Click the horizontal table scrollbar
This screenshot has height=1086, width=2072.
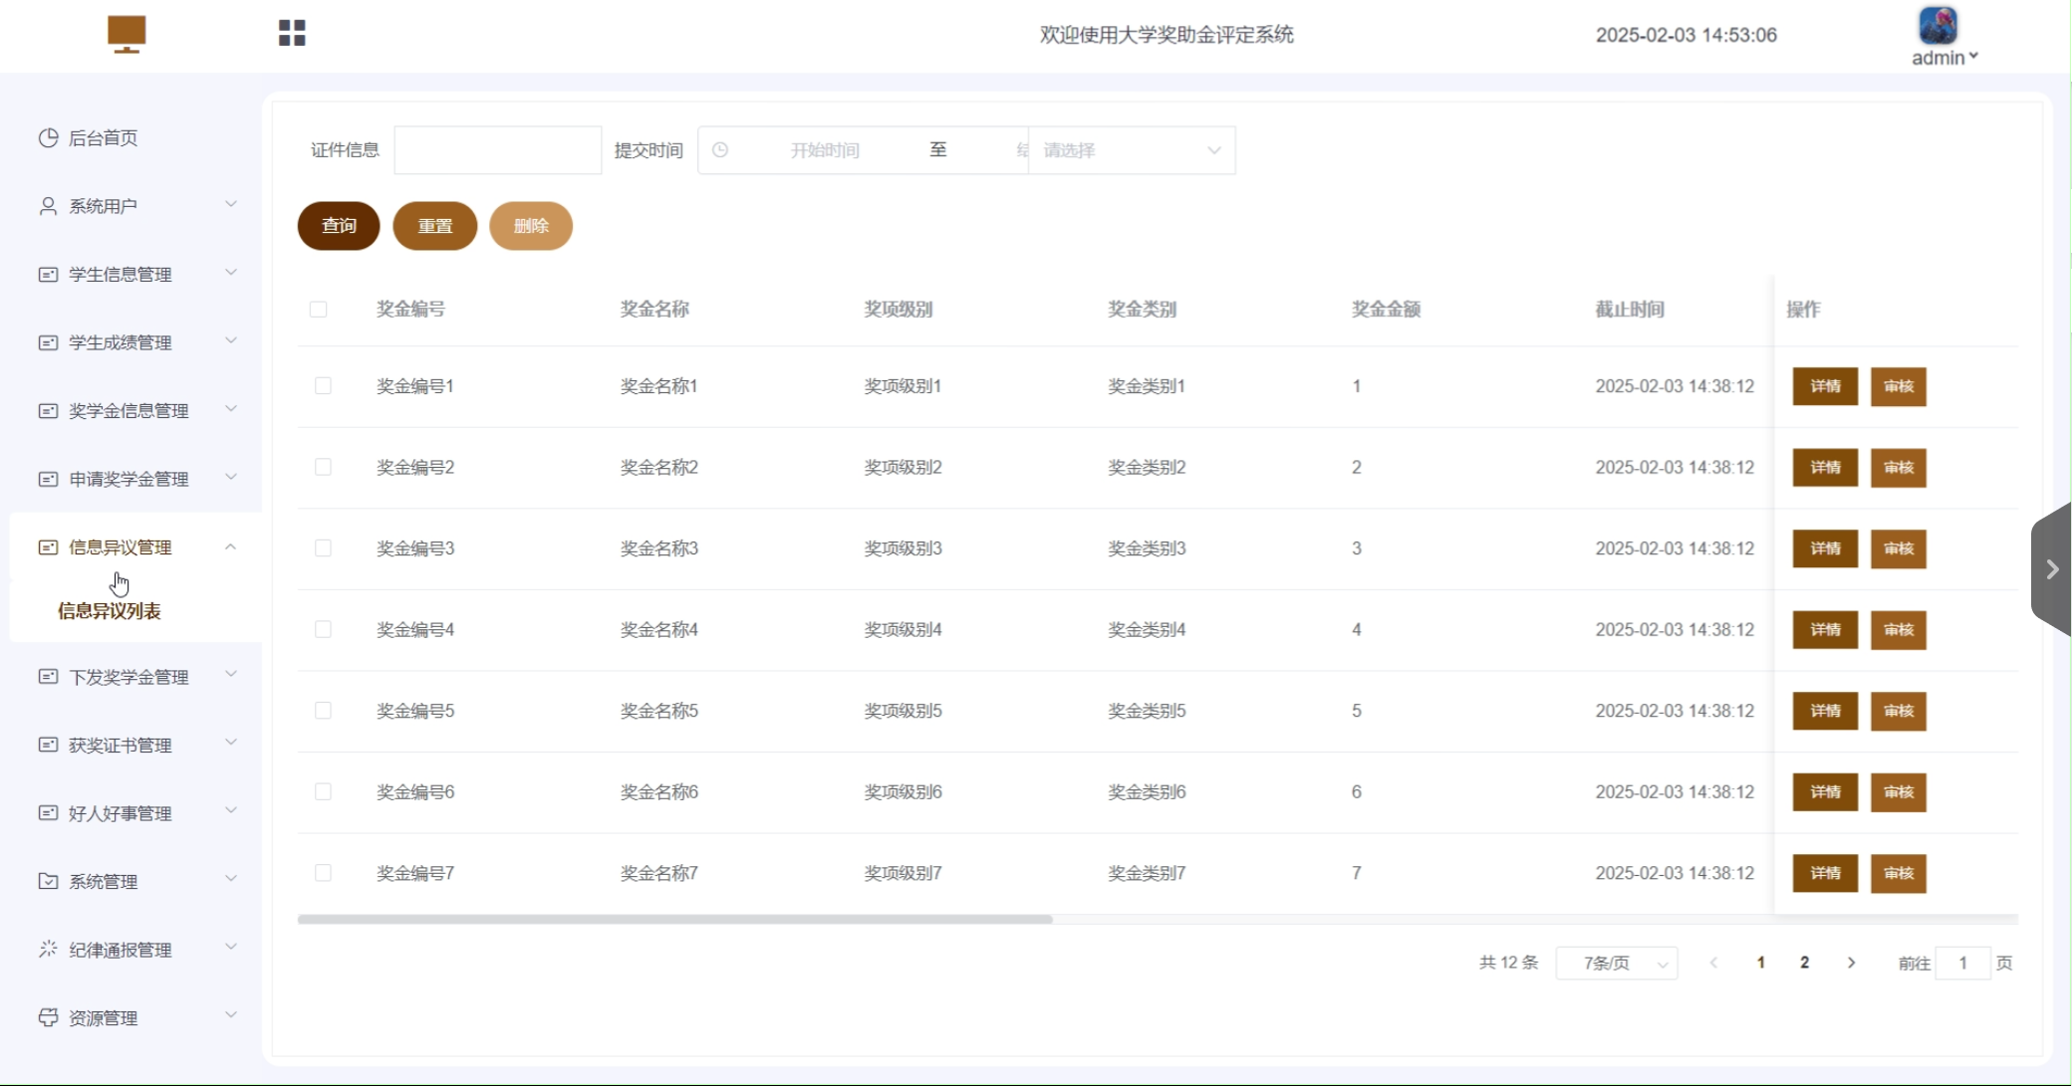click(674, 919)
